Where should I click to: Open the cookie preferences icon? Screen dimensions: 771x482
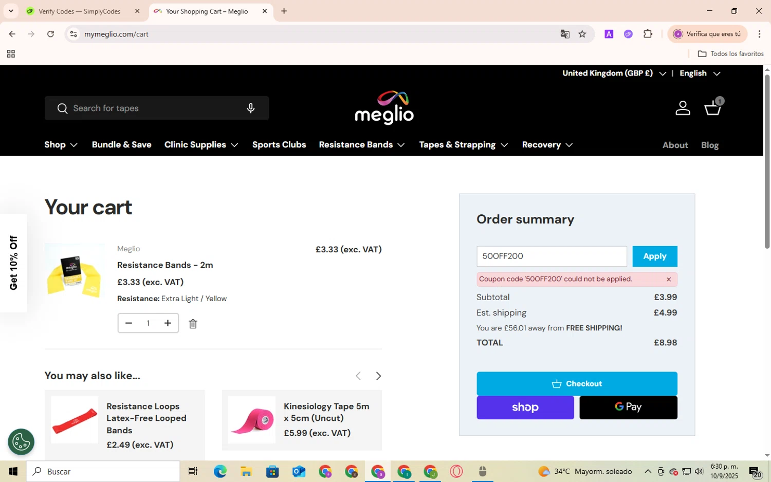21,442
